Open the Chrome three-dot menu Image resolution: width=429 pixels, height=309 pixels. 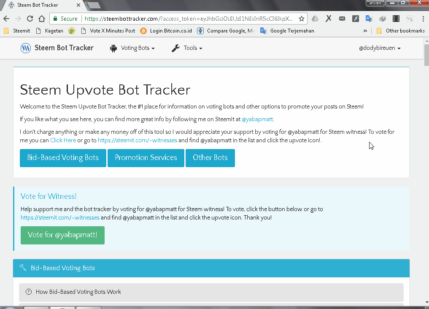(x=423, y=19)
